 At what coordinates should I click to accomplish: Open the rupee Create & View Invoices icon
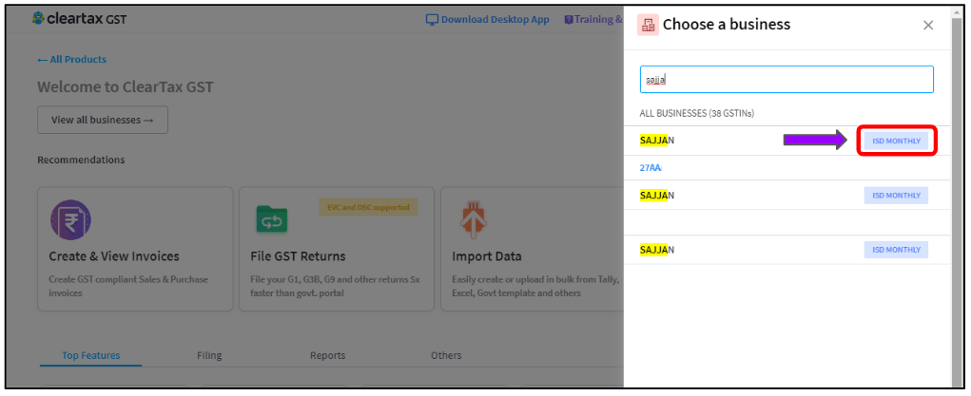[x=69, y=220]
